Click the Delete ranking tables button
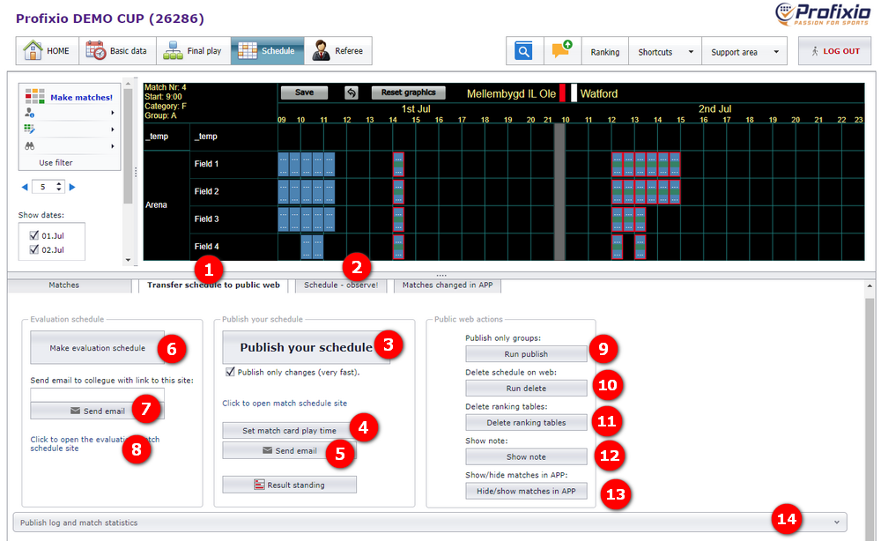881x541 pixels. pyautogui.click(x=526, y=422)
